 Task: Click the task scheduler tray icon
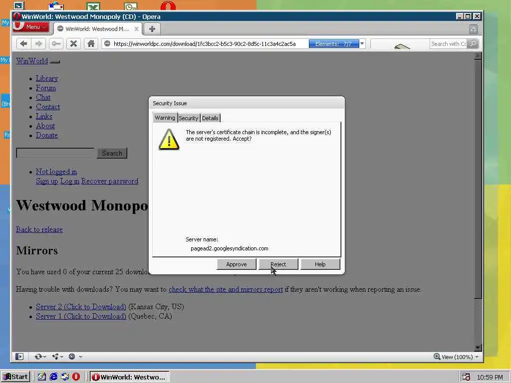[466, 377]
